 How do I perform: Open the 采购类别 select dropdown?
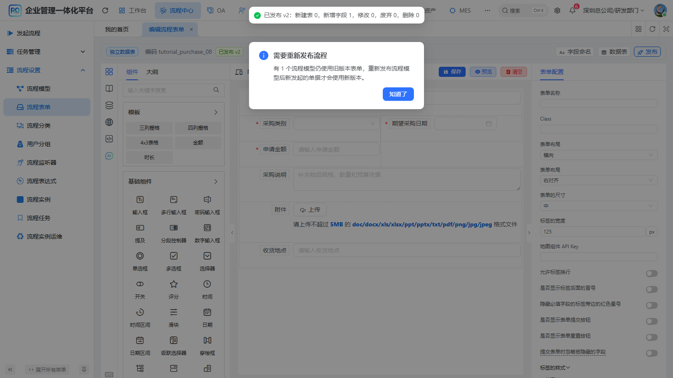pyautogui.click(x=336, y=123)
